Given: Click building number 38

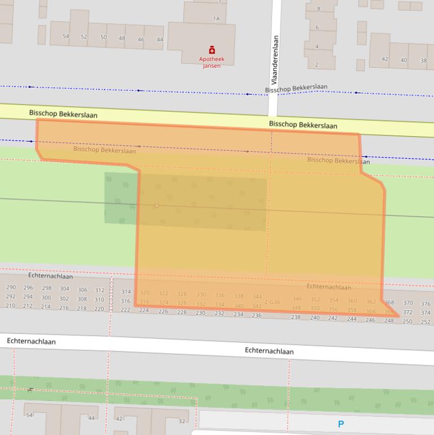Looking at the screenshot, I should tap(423, 60).
